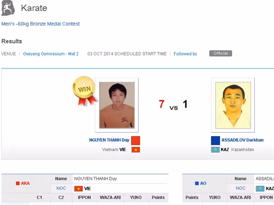Click the AKA label in the left table
This screenshot has width=274, height=205.
pos(25,184)
